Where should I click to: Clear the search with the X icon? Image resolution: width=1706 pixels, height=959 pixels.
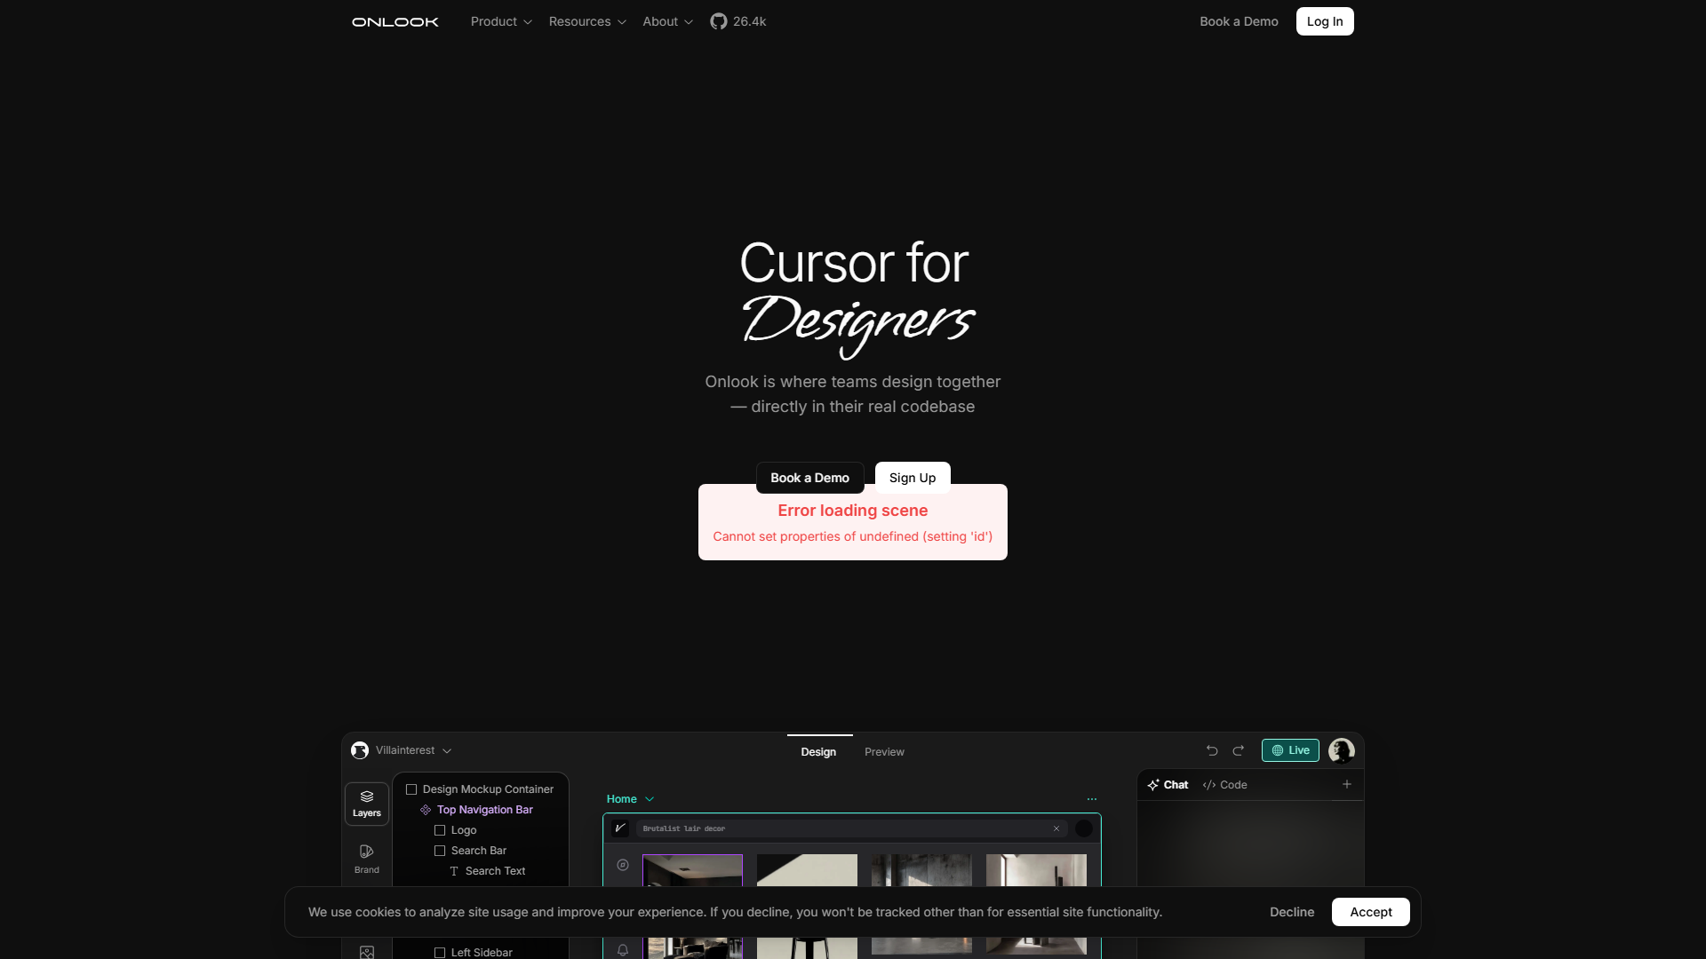click(1056, 828)
